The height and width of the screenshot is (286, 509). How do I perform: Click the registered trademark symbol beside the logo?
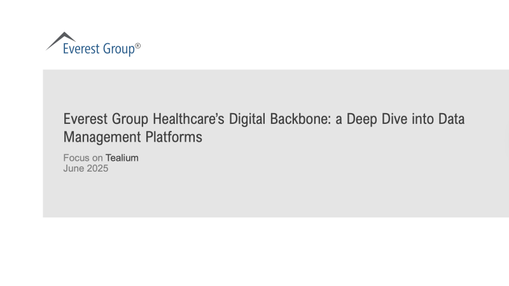point(137,46)
